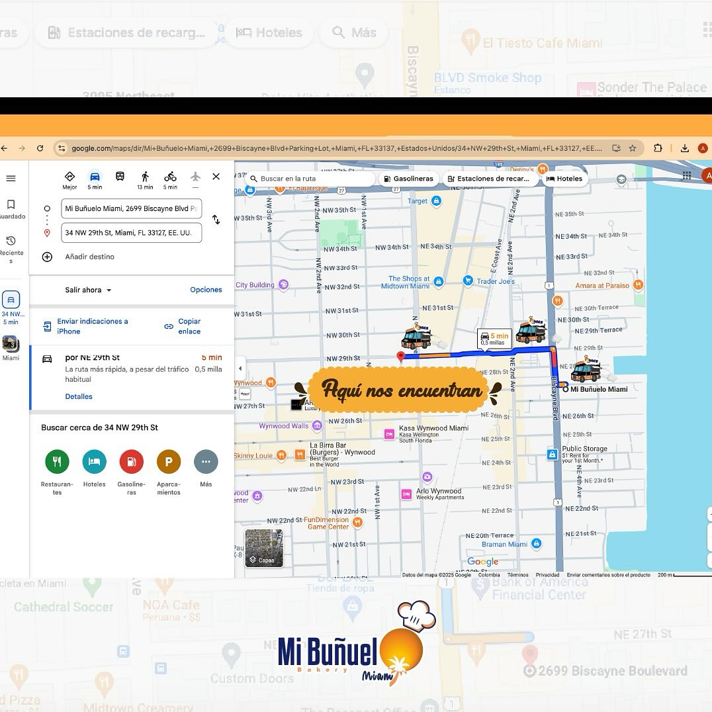Click Enviar comentarios sobre el producto

609,575
